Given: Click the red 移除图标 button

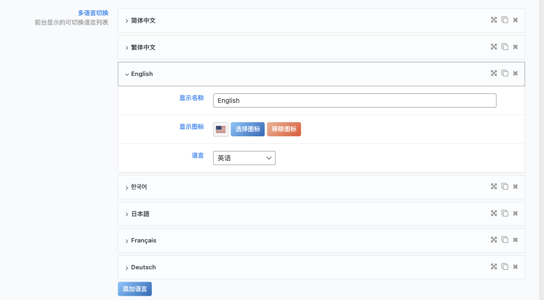Looking at the screenshot, I should pos(284,129).
